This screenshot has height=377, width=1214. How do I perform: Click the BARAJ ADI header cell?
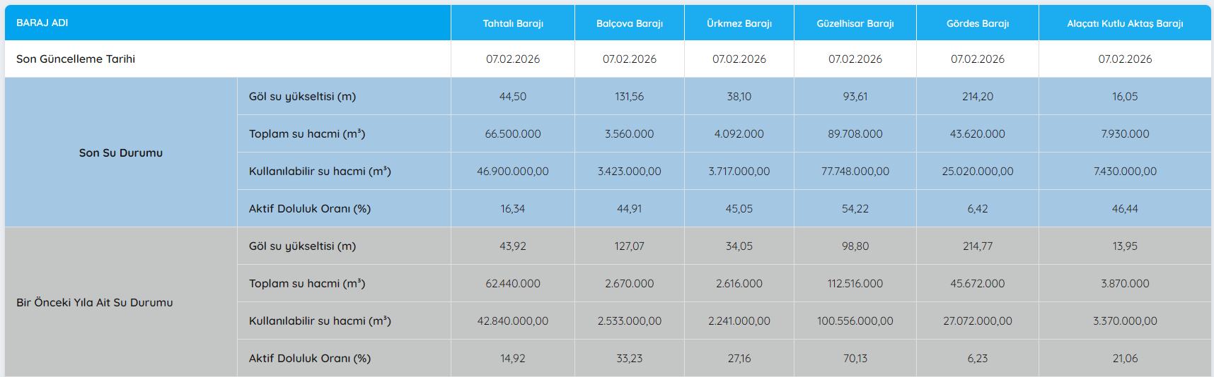[42, 23]
